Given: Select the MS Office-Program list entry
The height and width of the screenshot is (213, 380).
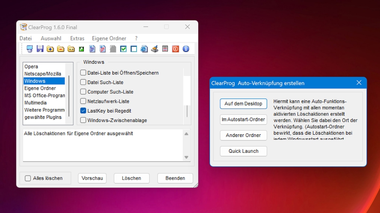Looking at the screenshot, I should tap(44, 95).
